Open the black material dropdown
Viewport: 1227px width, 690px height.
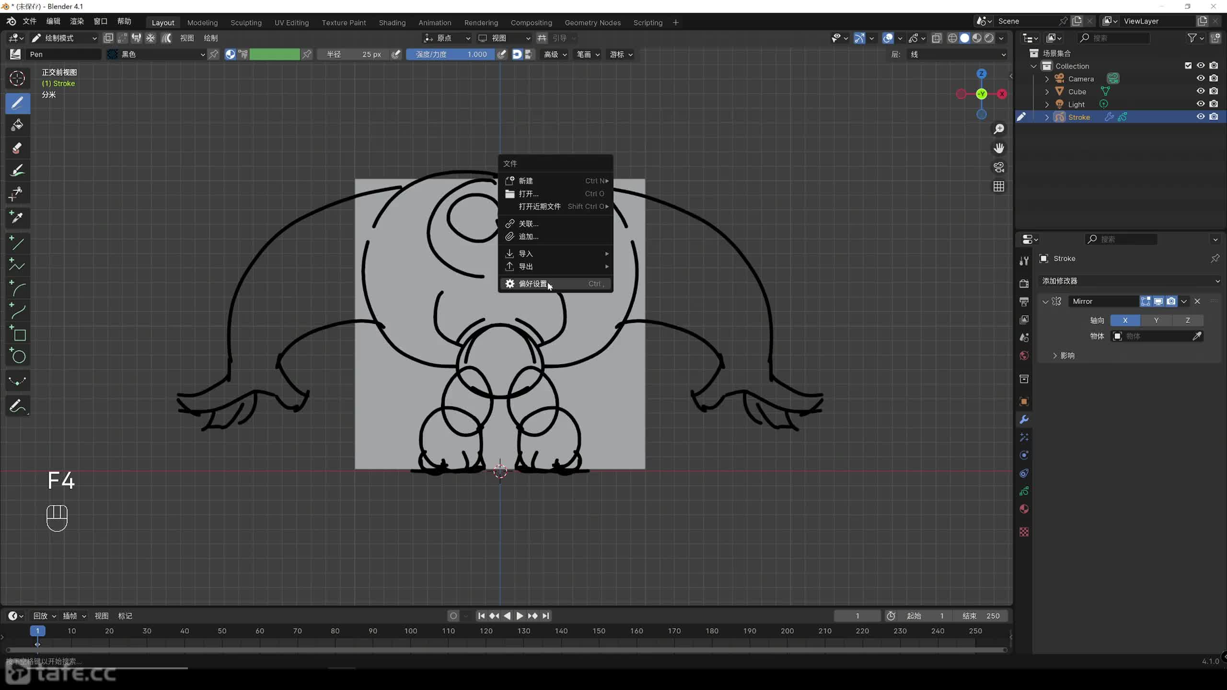156,54
